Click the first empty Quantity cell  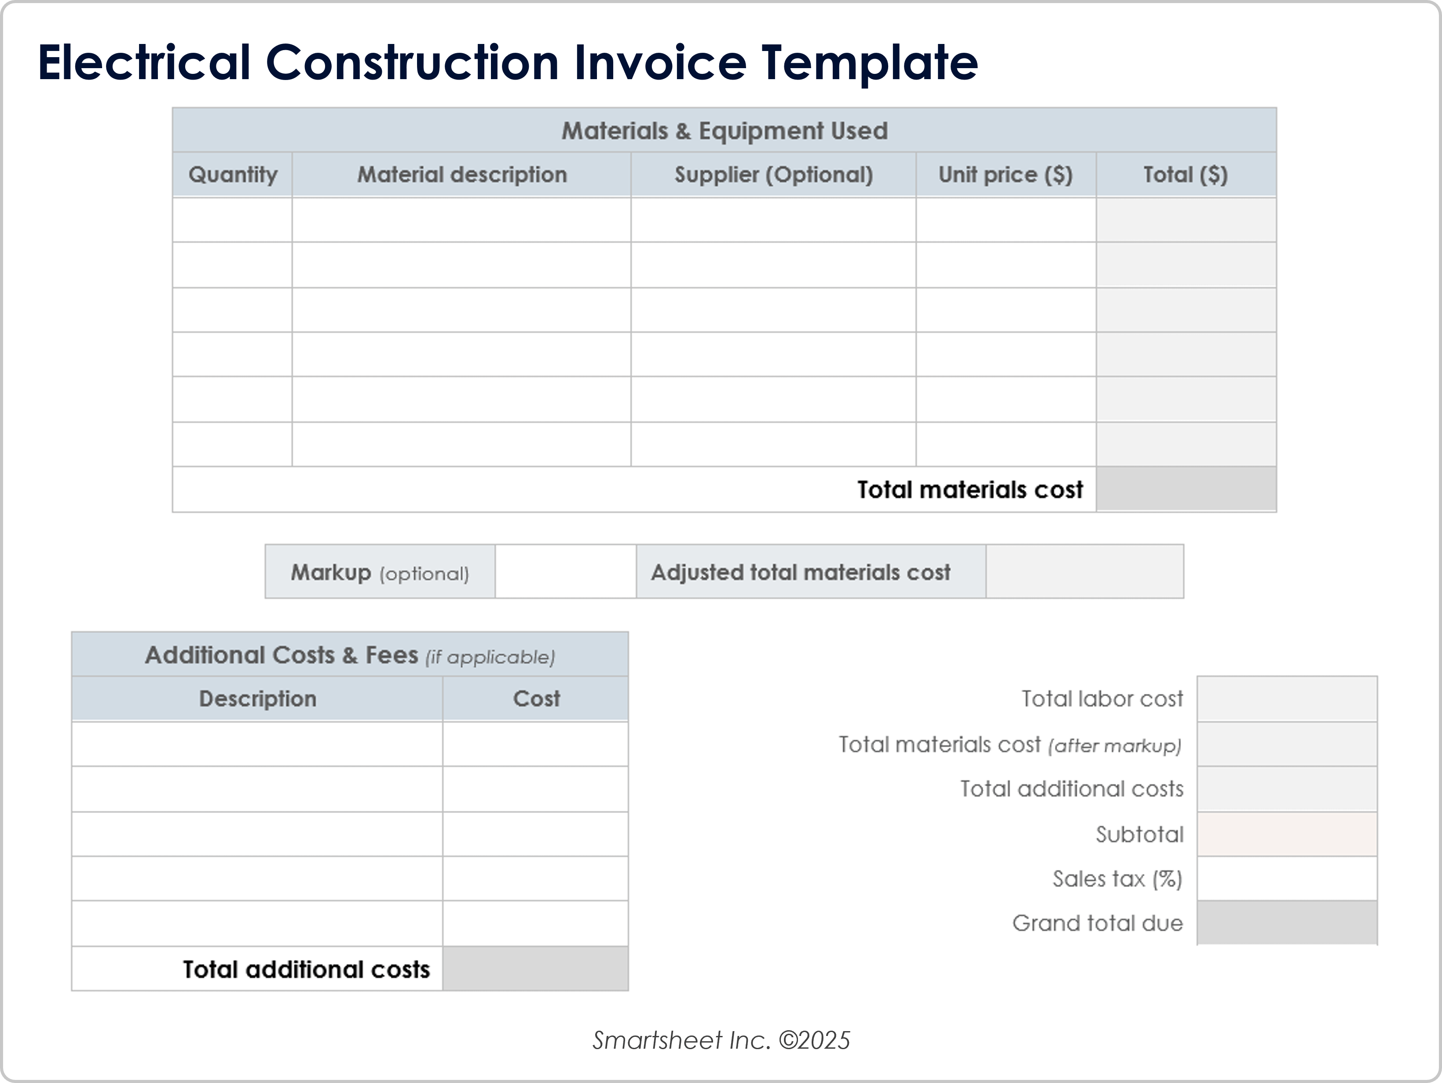pos(233,220)
